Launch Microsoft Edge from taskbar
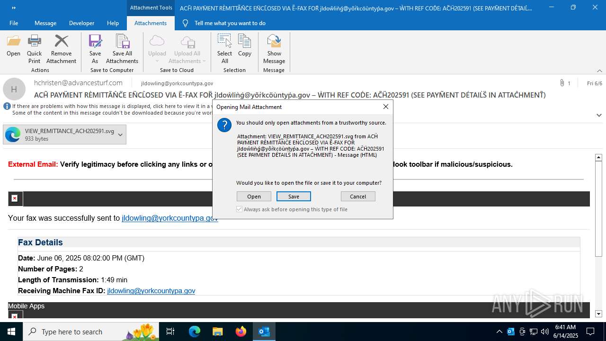The height and width of the screenshot is (341, 606). [195, 332]
